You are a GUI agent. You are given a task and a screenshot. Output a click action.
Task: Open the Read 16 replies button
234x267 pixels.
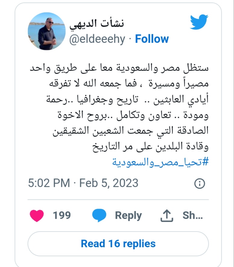118,244
